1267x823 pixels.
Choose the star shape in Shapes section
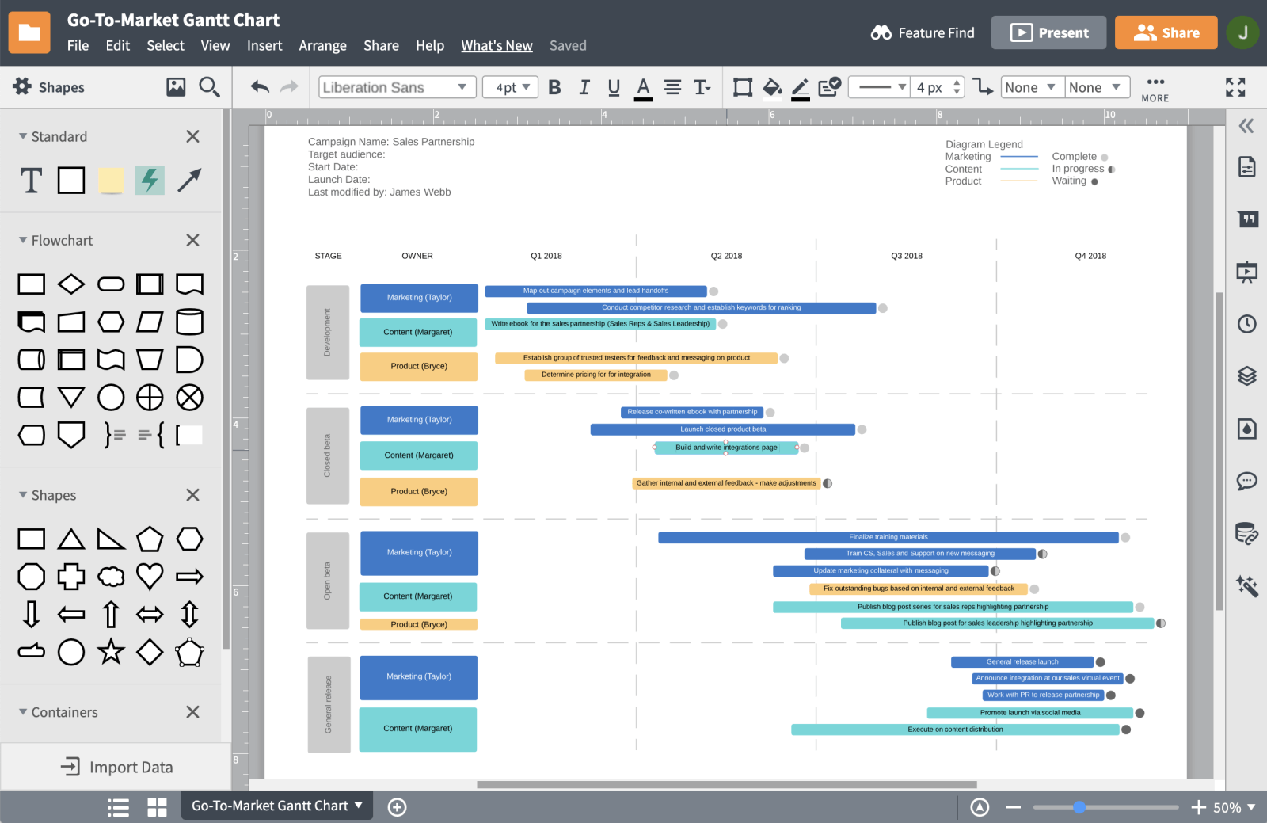pos(111,652)
